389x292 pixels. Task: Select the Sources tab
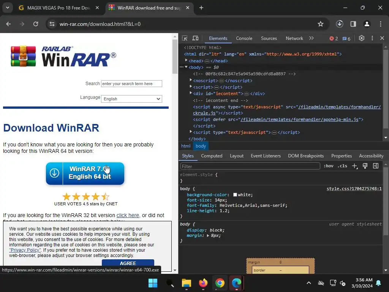tap(269, 38)
